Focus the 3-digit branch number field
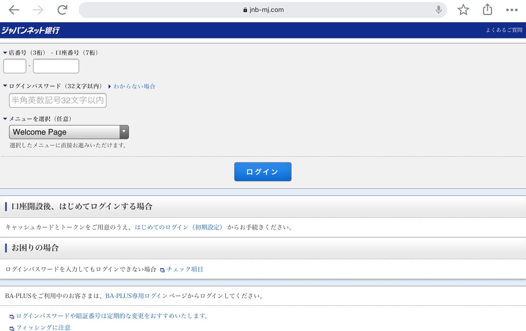Screen dimensions: 526x331 tap(15, 66)
